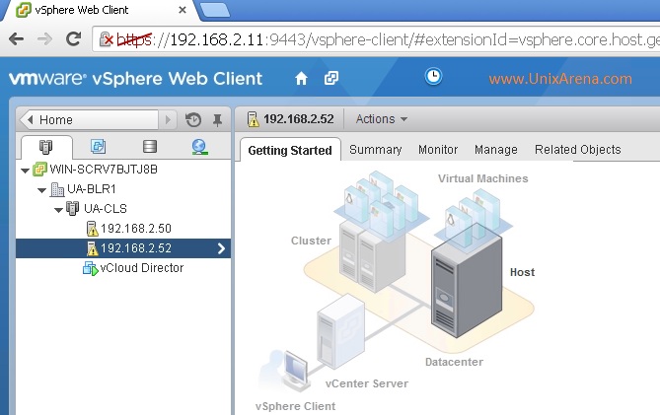Click the host warning icon for 192.168.2.52 in tree

pos(92,248)
